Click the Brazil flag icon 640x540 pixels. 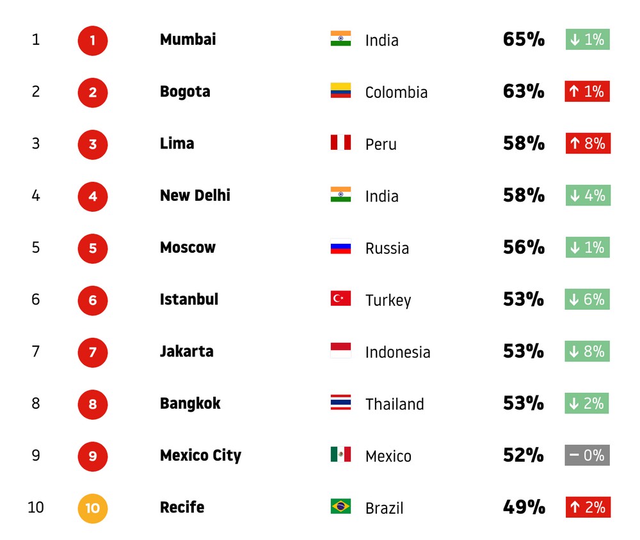340,506
